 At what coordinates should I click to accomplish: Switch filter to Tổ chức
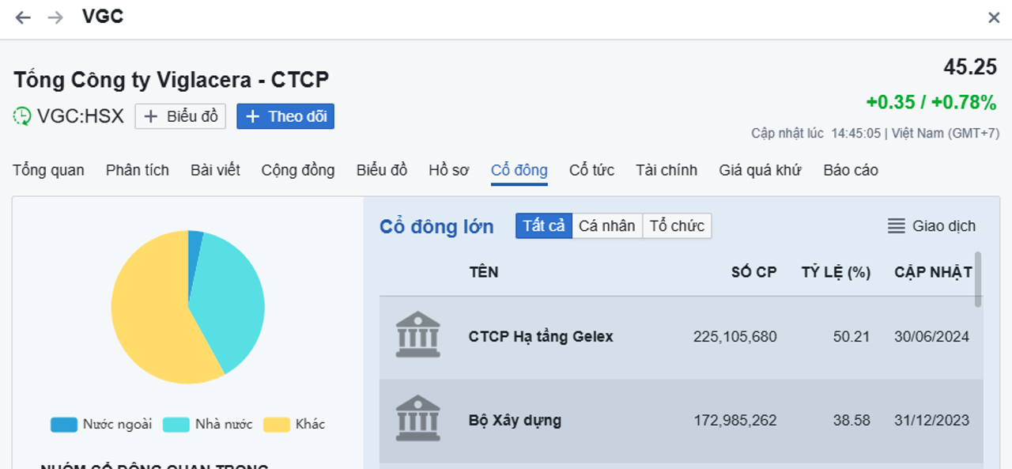point(677,226)
